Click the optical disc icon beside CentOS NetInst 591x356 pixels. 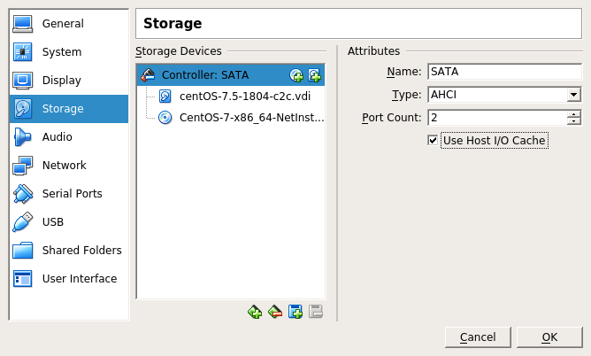click(x=165, y=118)
